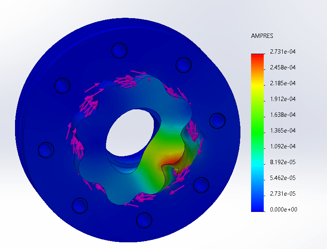Select the maximum value 2.731e-04 label

coord(283,52)
